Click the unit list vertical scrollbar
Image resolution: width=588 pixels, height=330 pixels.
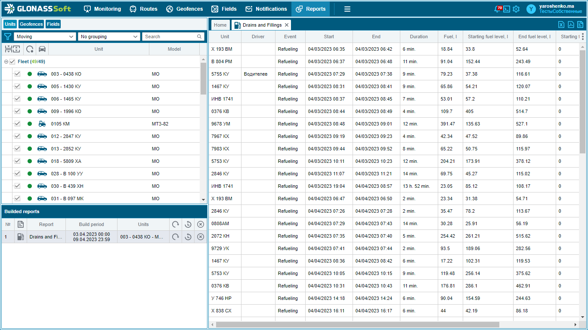tap(203, 78)
